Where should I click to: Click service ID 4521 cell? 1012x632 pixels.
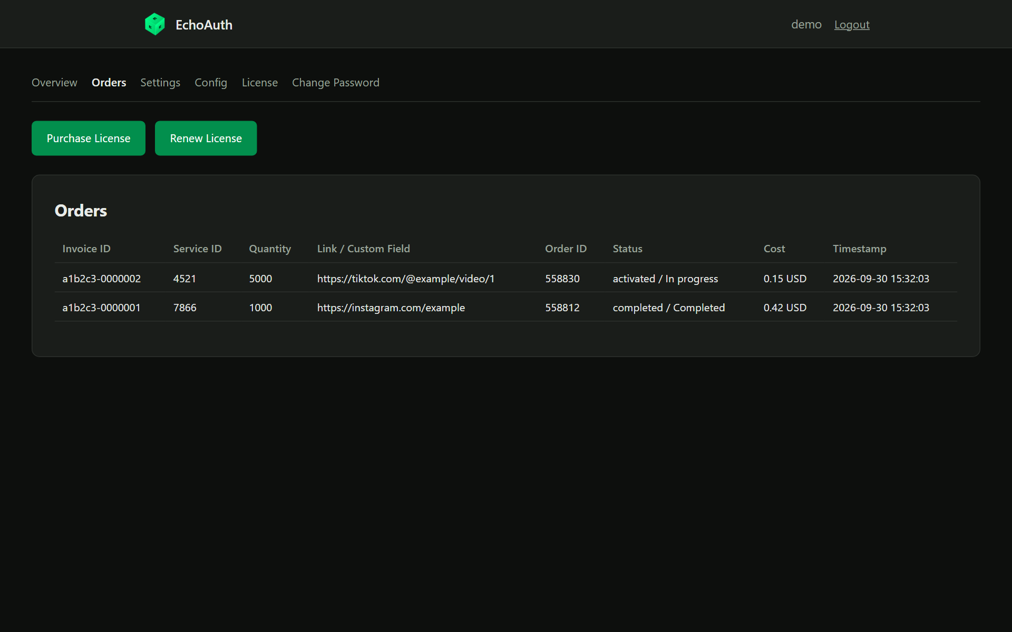coord(184,279)
